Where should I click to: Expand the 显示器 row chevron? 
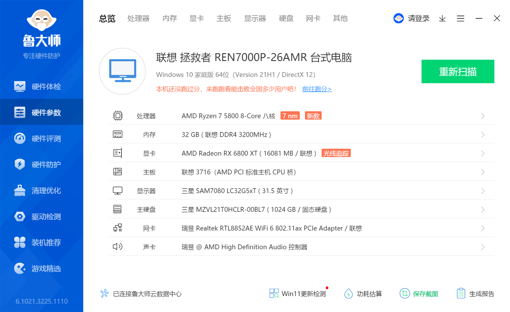[483, 191]
